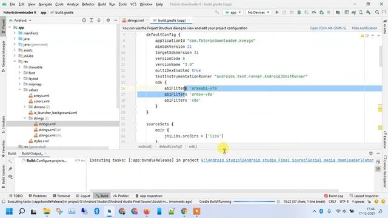
Task: Click the Gradle Build Running progress bar
Action: 254,202
